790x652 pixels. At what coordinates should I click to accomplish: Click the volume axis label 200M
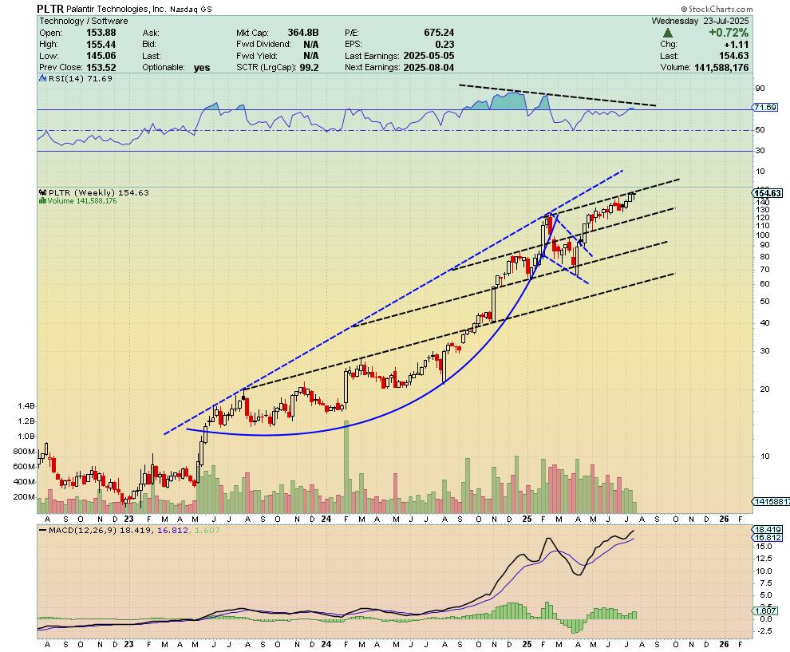(x=24, y=497)
